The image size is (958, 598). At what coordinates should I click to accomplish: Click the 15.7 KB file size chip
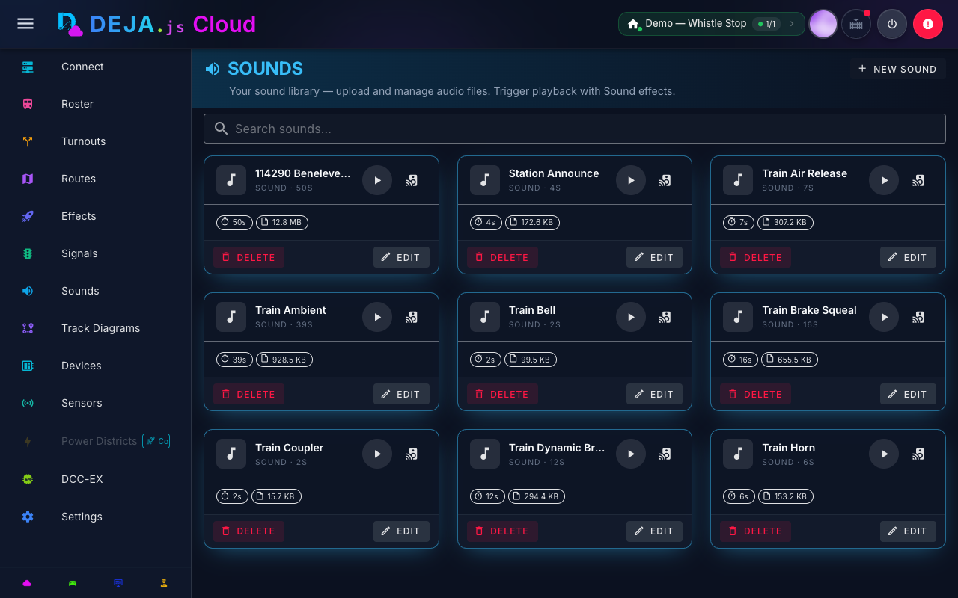(x=276, y=496)
